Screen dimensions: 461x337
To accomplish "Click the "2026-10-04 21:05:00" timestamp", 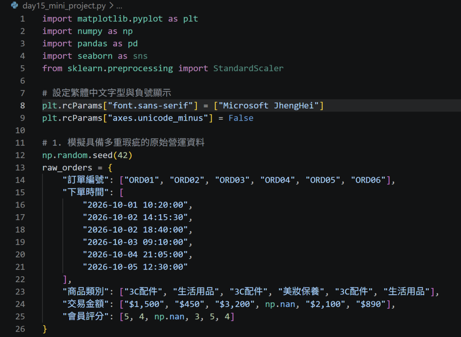I will (x=135, y=255).
